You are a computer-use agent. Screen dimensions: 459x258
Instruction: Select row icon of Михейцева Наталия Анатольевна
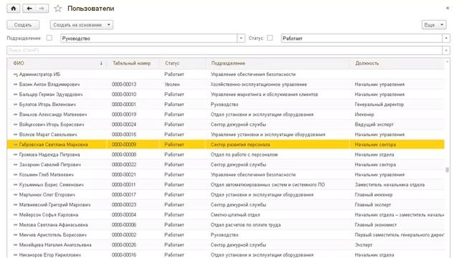[15, 245]
